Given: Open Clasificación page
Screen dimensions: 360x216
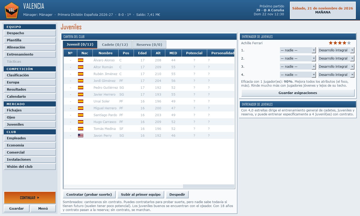Looking at the screenshot, I should click(30, 75).
